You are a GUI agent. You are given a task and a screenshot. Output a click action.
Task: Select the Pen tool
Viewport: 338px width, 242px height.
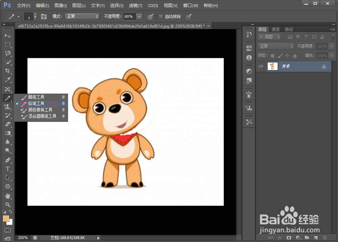pyautogui.click(x=8, y=160)
